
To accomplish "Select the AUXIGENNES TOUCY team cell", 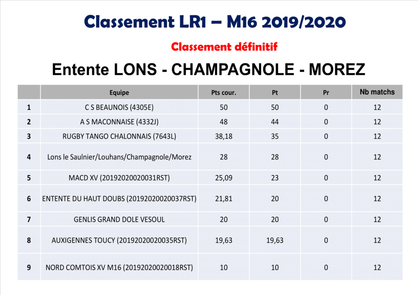I will (119, 240).
